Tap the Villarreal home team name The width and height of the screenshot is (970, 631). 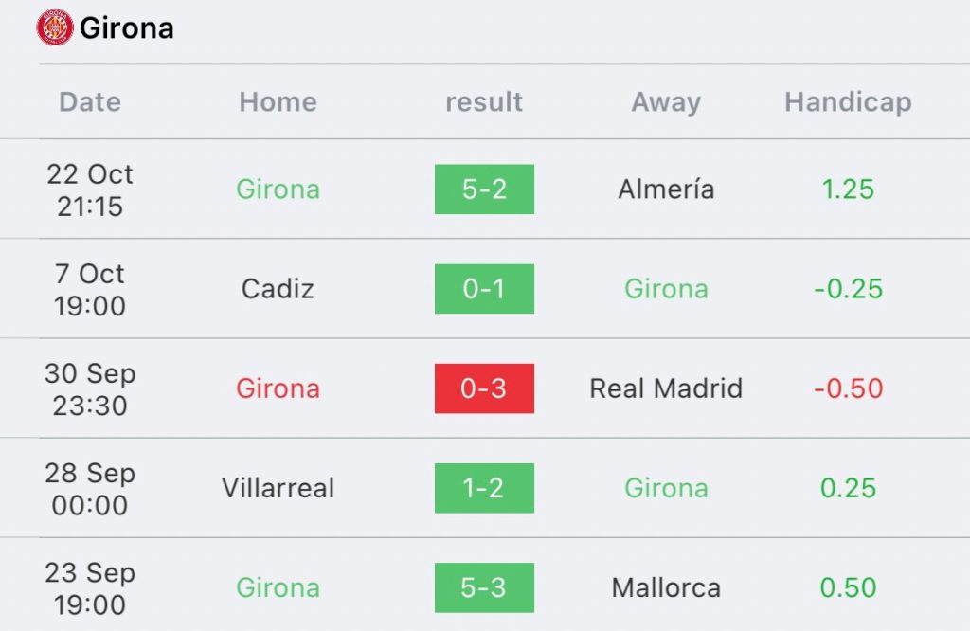click(x=278, y=488)
